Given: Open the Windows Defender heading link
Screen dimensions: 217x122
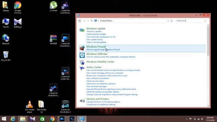Looking at the screenshot, I should coord(97,54).
